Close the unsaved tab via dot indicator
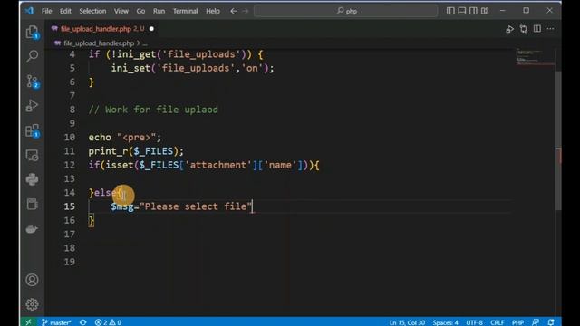This screenshot has height=326, width=580. pyautogui.click(x=151, y=29)
